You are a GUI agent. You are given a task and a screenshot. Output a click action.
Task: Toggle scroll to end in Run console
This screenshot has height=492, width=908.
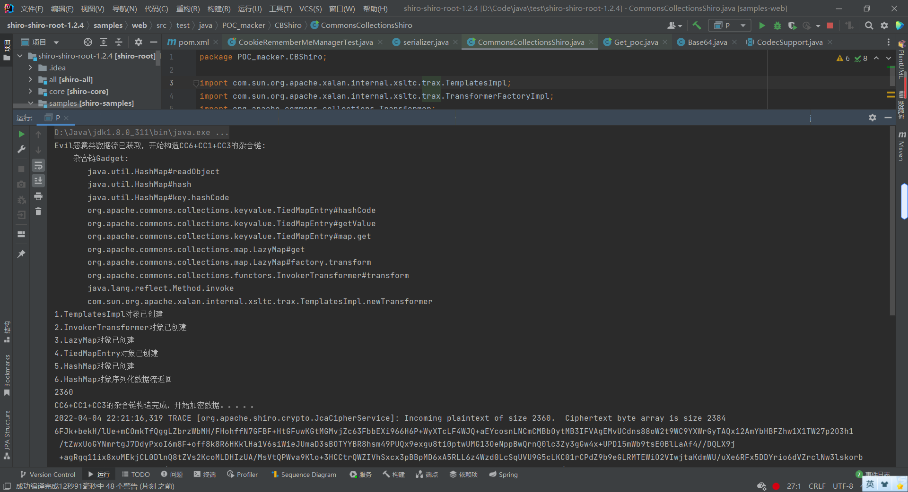click(38, 180)
